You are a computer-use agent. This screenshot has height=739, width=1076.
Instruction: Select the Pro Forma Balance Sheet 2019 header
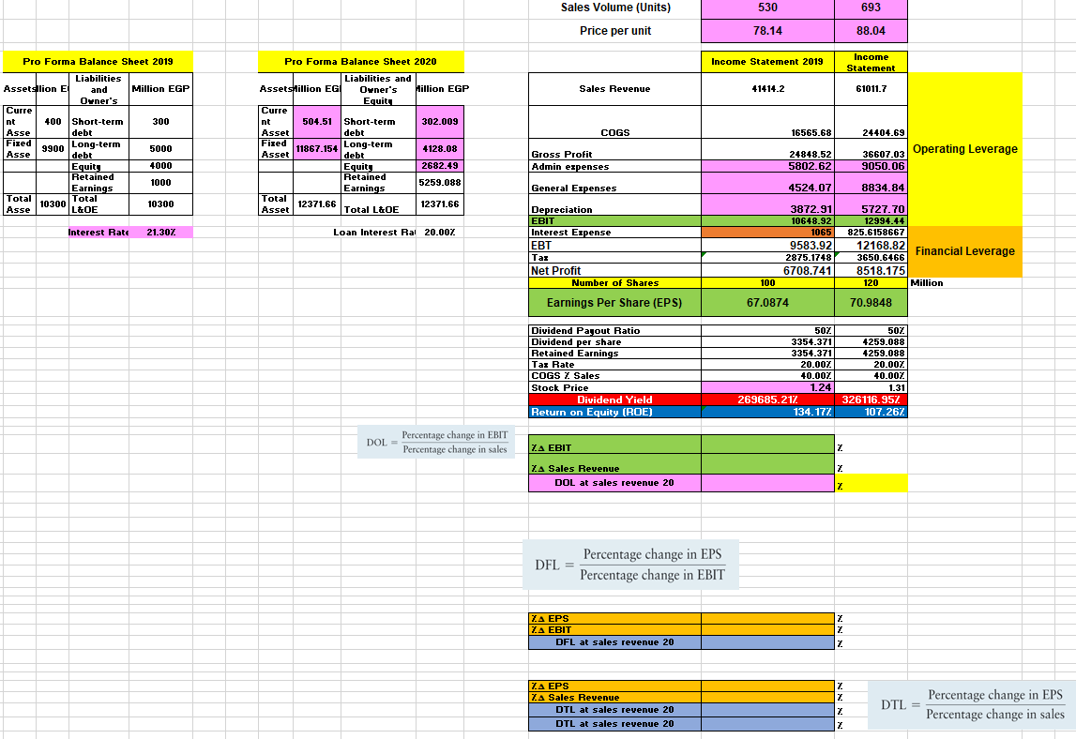tap(98, 62)
